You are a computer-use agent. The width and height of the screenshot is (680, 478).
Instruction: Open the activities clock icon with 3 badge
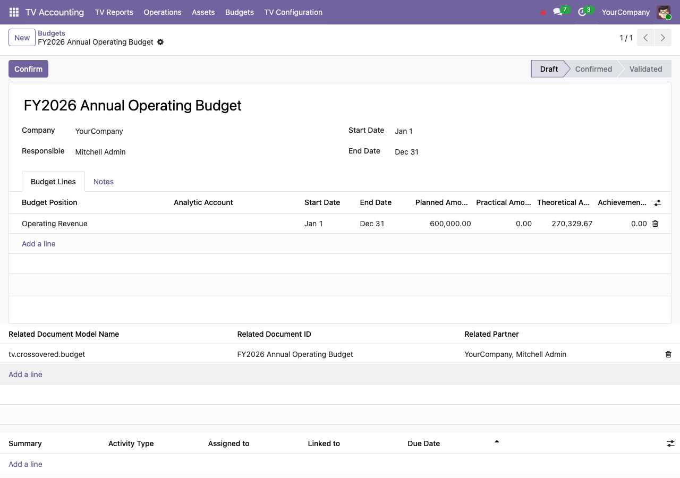pyautogui.click(x=582, y=12)
